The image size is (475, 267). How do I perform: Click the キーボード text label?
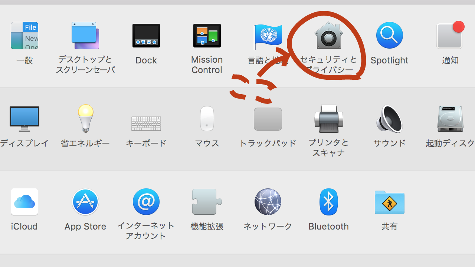tap(146, 143)
